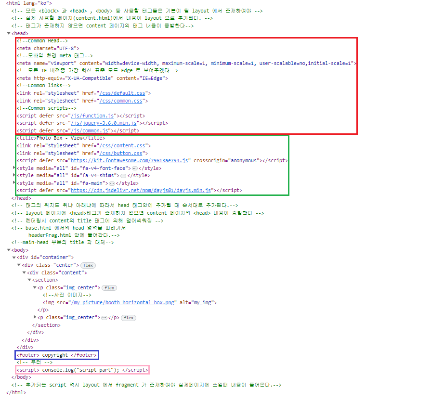The image size is (431, 401).
Task: Collapse the div class content node
Action: 24,272
